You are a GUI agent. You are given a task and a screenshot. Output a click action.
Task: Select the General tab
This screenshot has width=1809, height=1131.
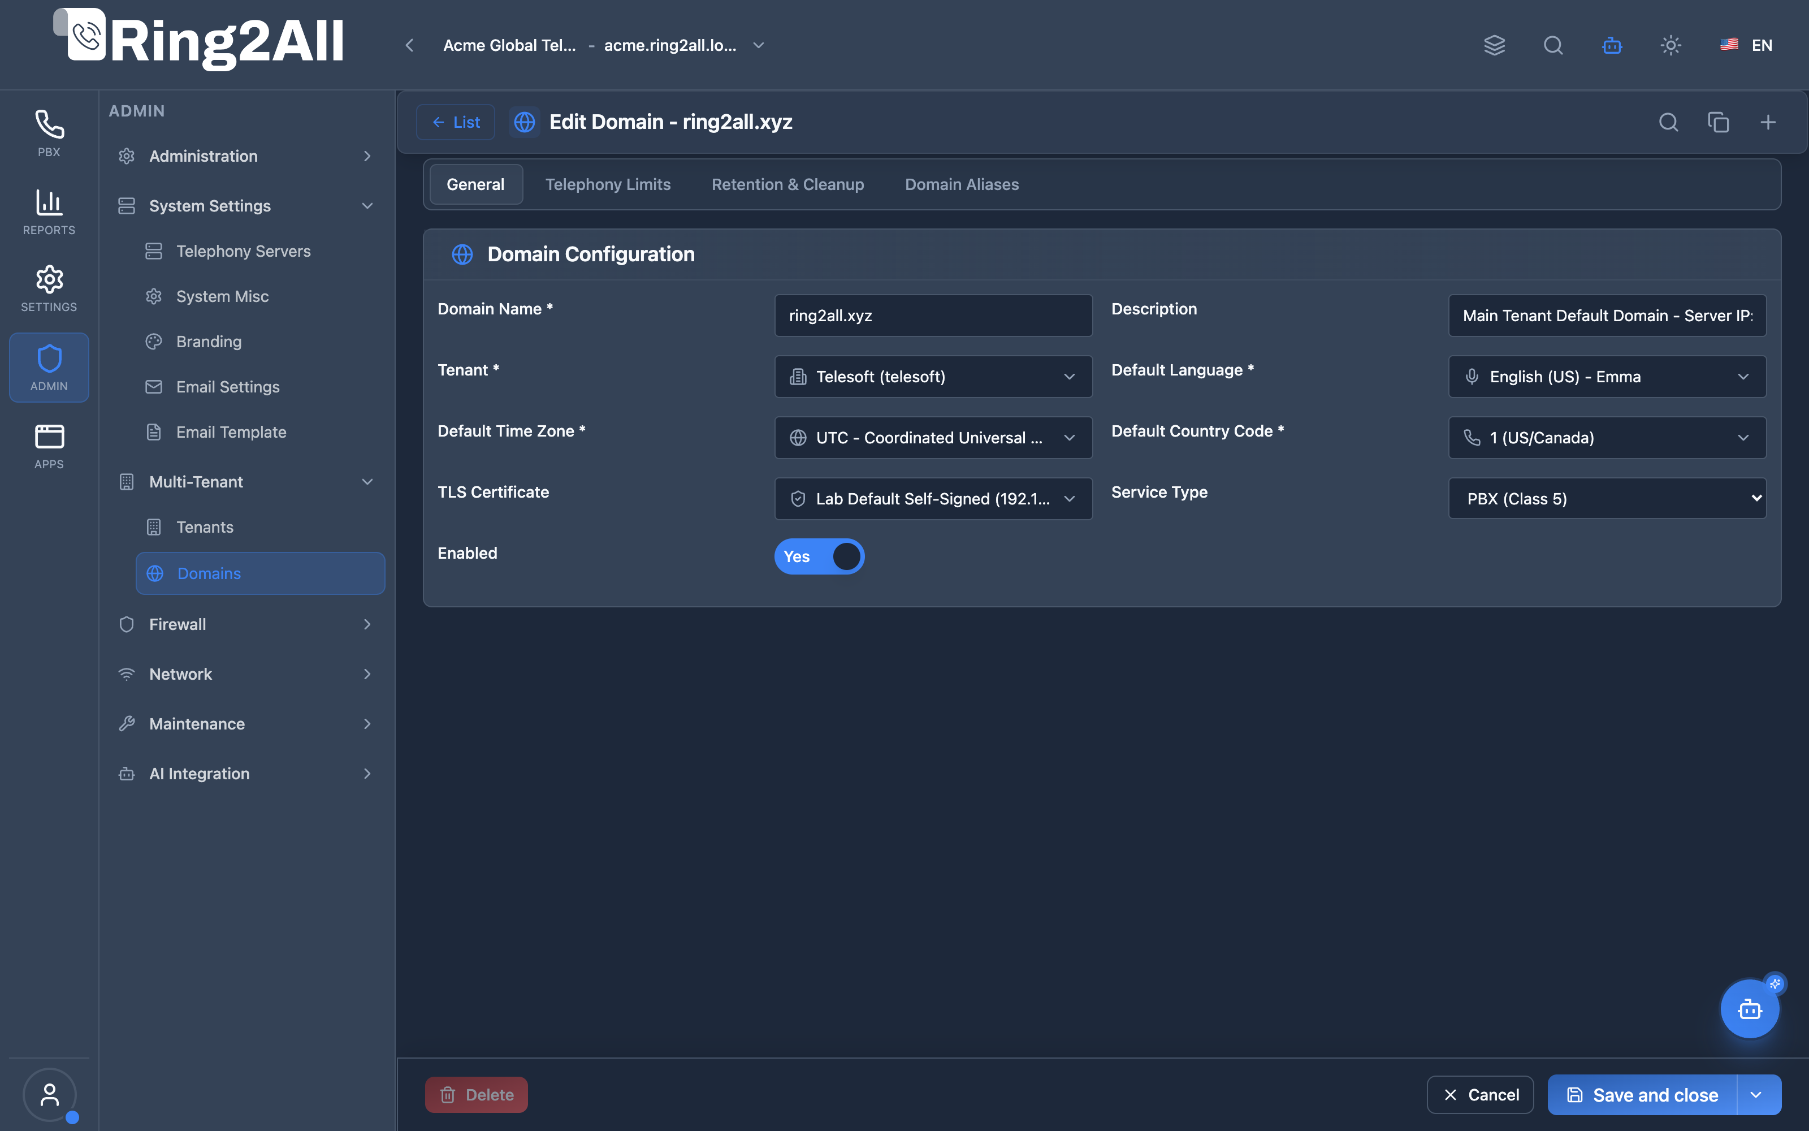coord(475,184)
